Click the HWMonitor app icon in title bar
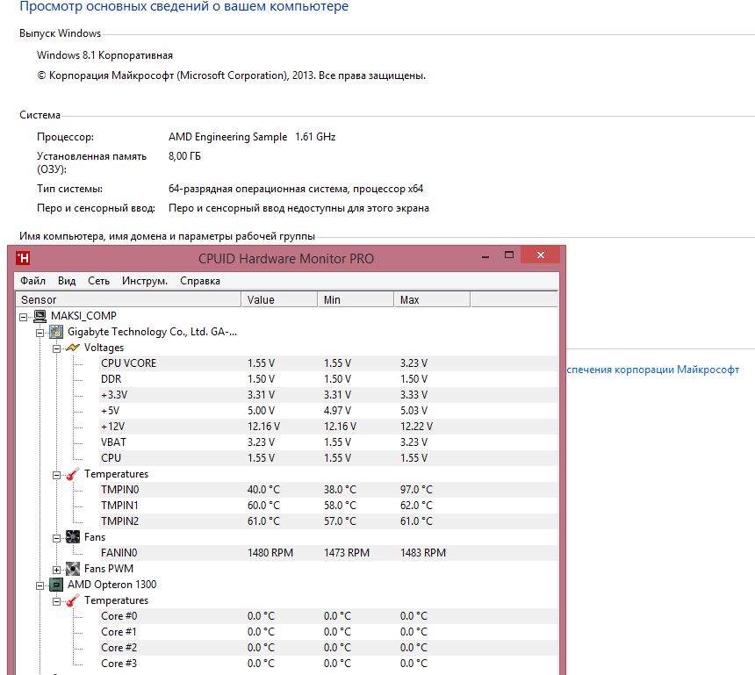 click(x=23, y=258)
